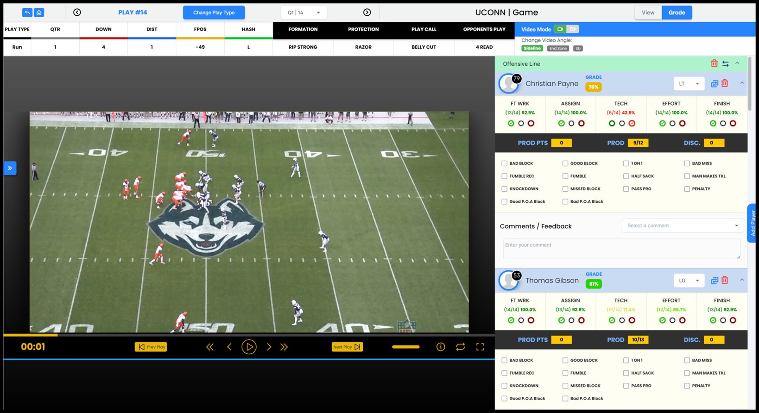Open the Select a comment dropdown

(682, 225)
